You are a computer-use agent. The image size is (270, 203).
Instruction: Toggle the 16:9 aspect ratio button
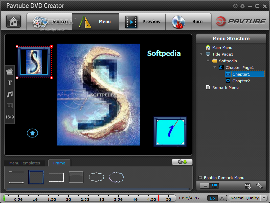click(10, 117)
